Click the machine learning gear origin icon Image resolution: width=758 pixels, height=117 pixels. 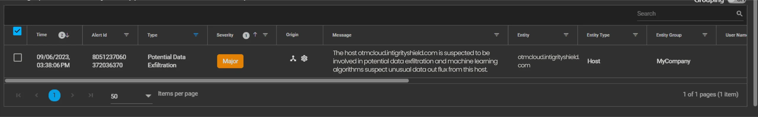304,58
